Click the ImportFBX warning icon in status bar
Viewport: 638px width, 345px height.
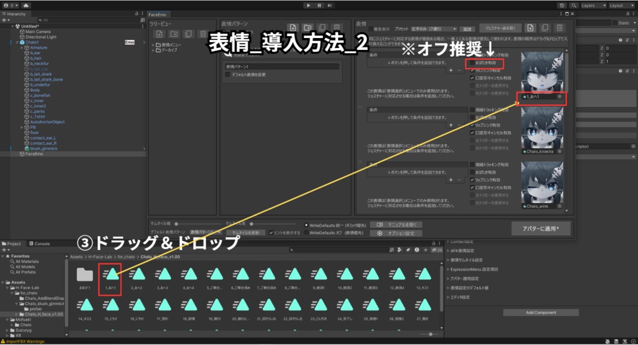point(3,341)
